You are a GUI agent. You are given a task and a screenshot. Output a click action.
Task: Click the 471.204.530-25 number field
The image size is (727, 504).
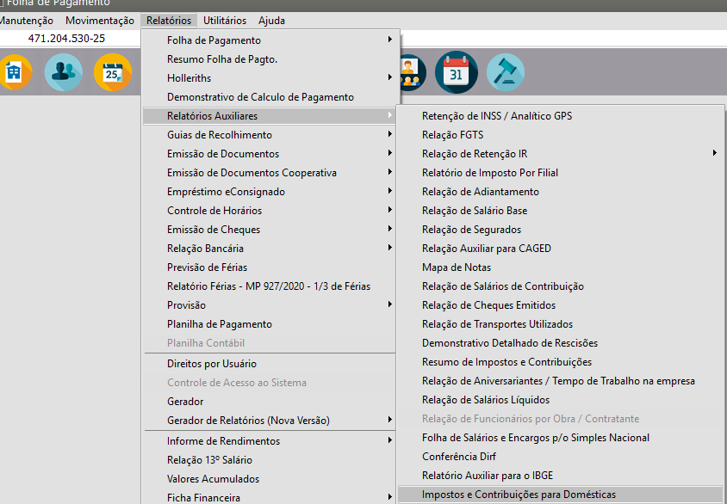click(67, 39)
